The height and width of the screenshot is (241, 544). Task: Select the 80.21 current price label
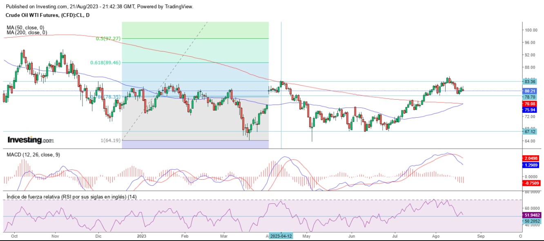point(530,91)
